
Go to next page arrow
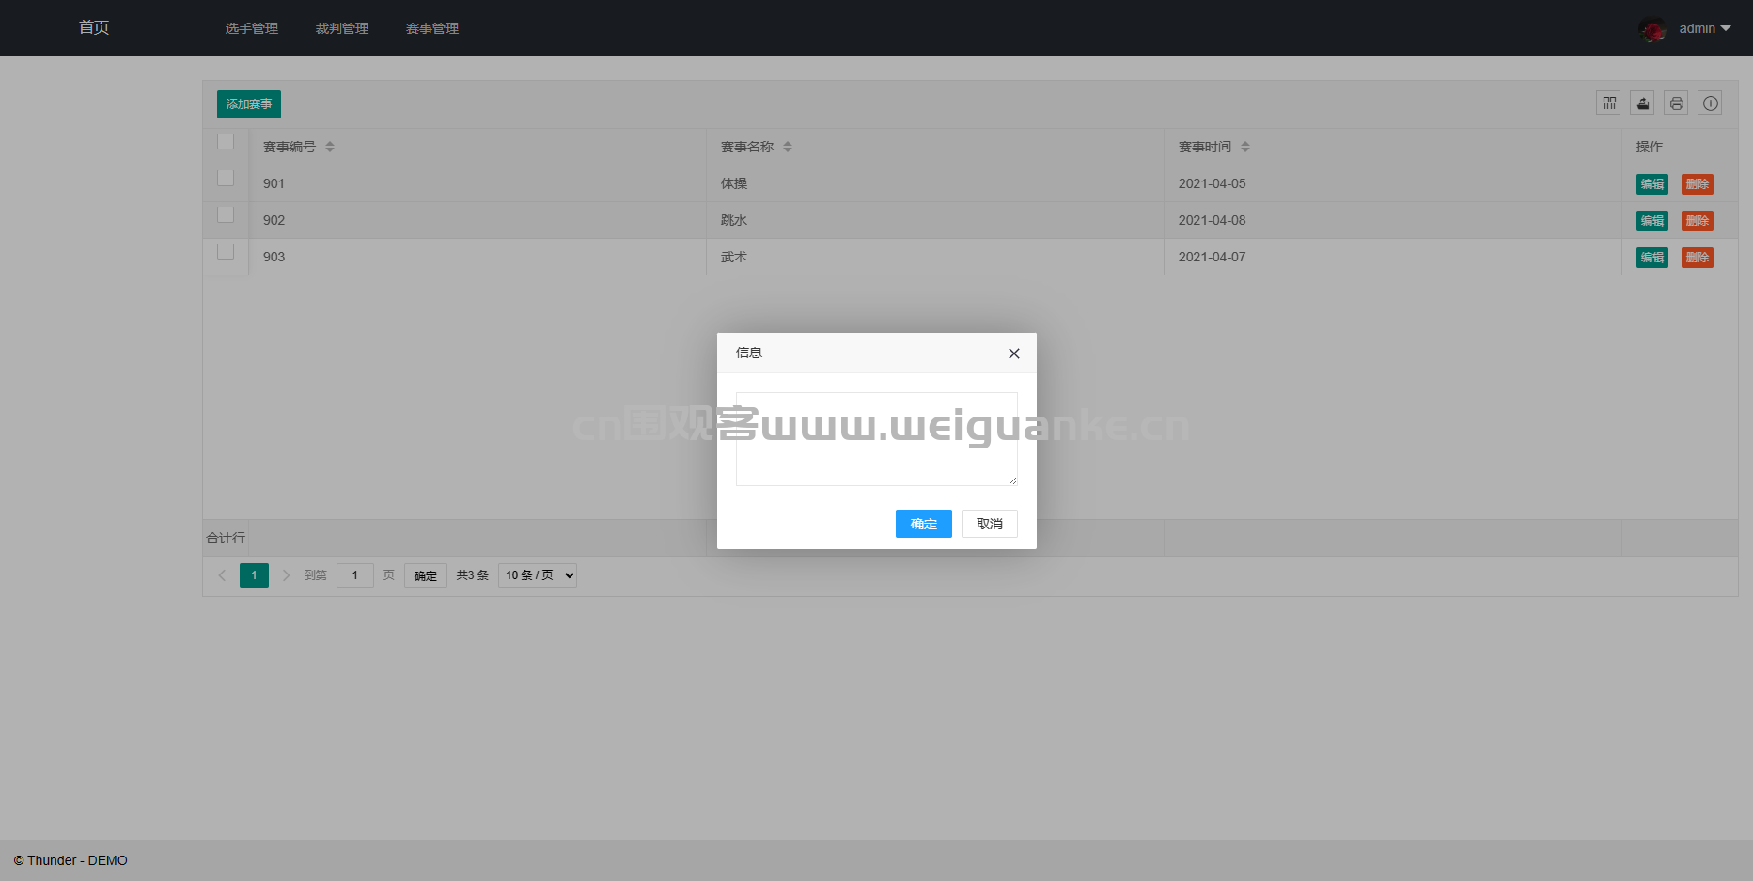[286, 575]
